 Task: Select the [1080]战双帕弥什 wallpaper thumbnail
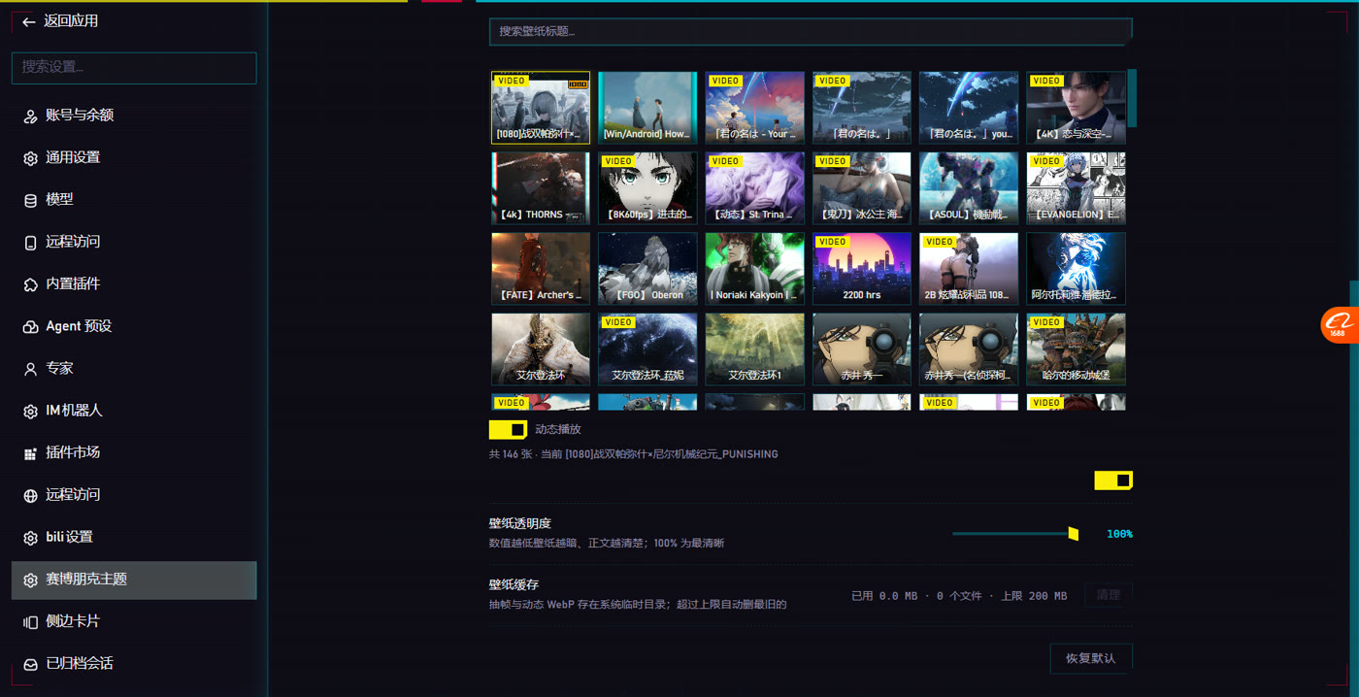[x=541, y=108]
